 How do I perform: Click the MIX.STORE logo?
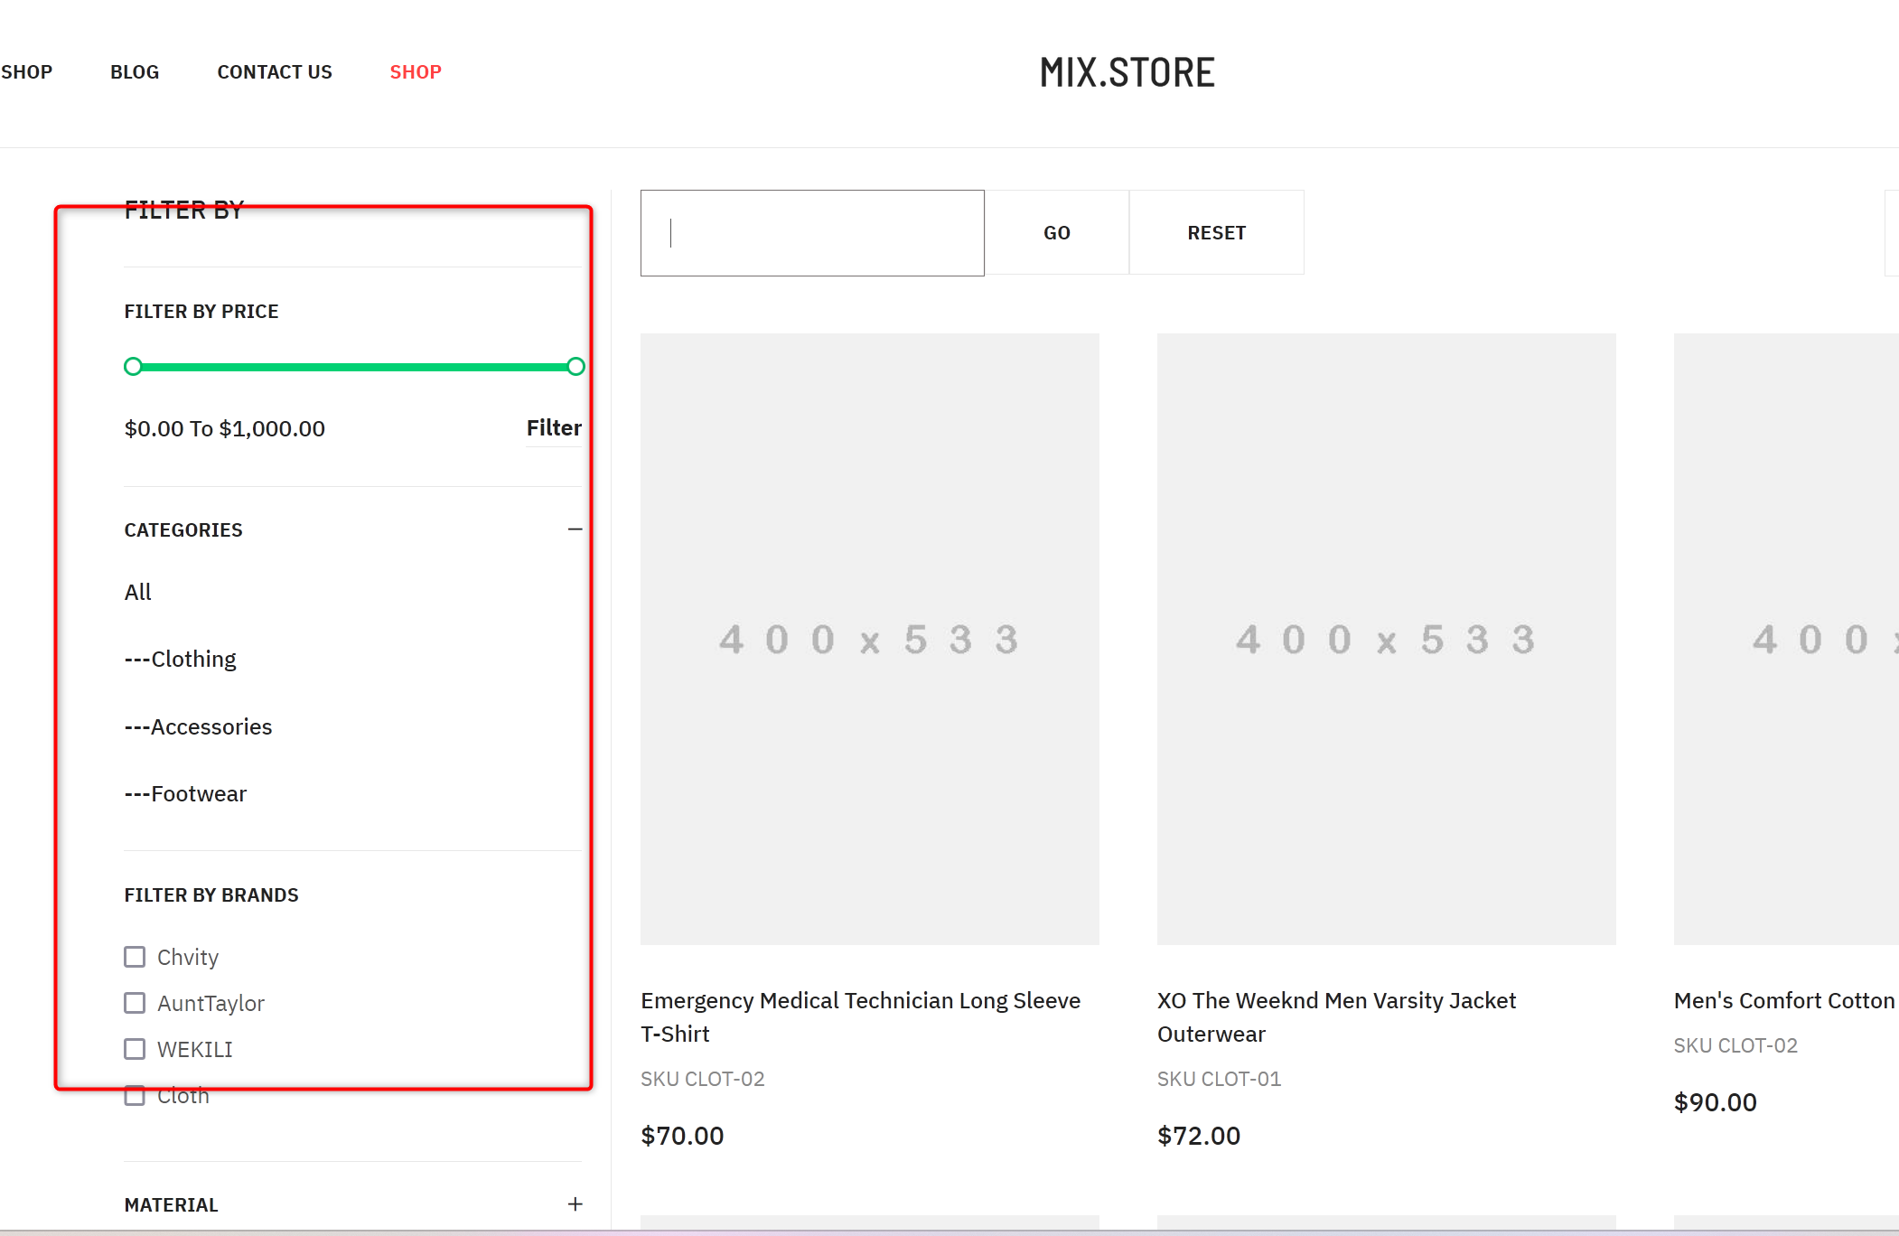tap(1127, 73)
